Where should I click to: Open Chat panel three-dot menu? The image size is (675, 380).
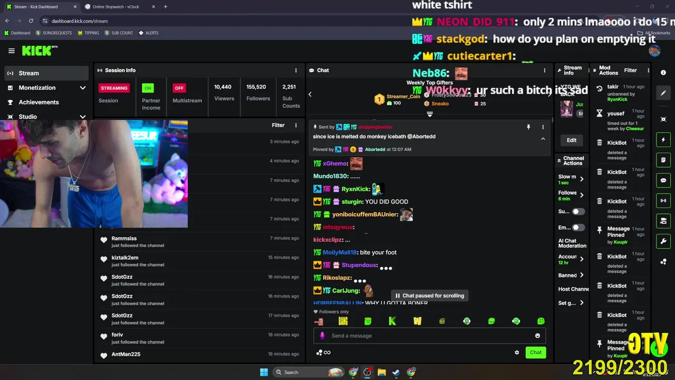pyautogui.click(x=545, y=70)
